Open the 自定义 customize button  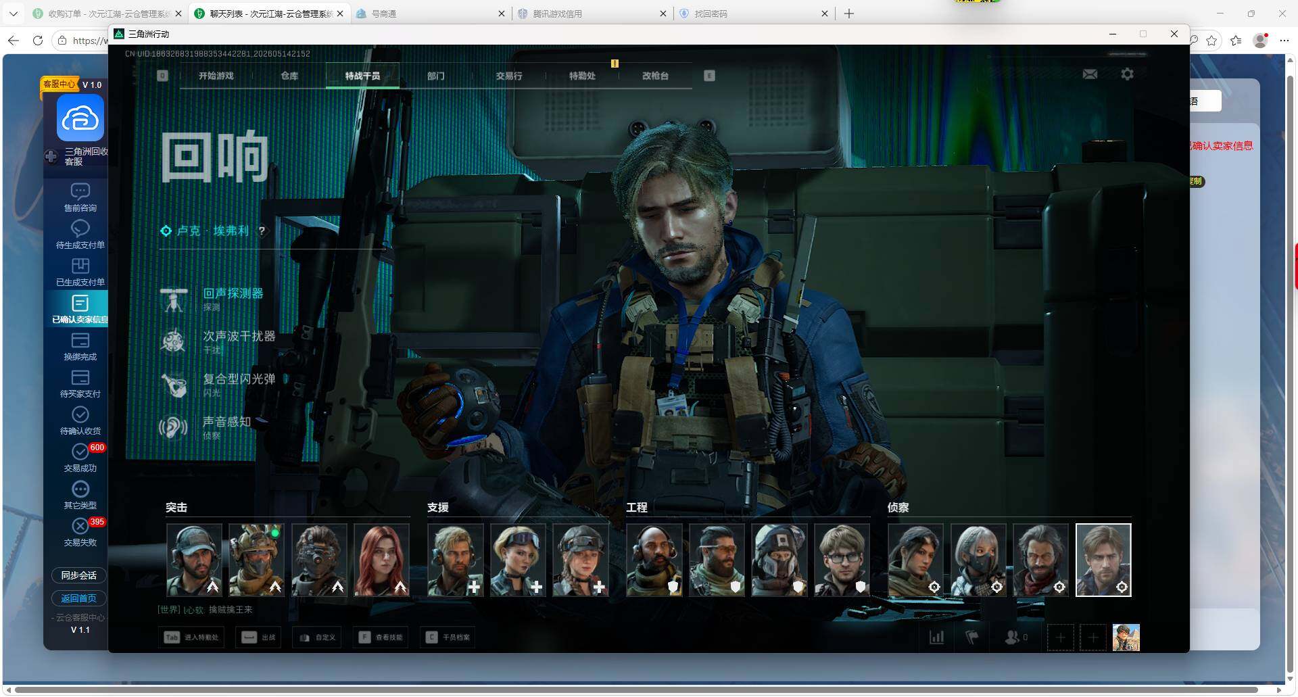point(317,638)
